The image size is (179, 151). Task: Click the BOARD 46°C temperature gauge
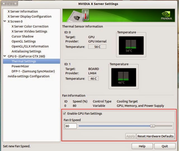[124, 77]
